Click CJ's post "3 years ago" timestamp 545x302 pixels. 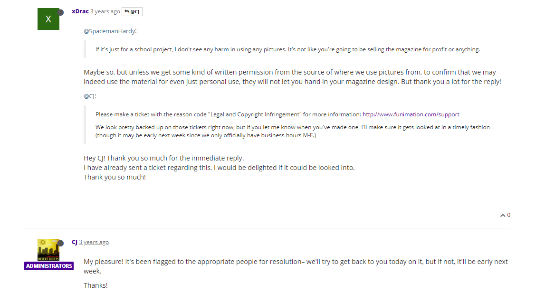tap(94, 242)
